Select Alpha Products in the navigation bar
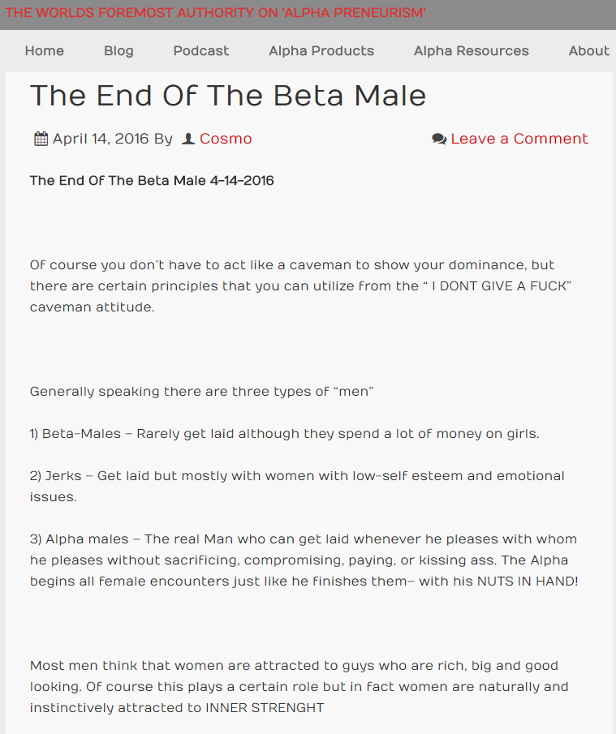The width and height of the screenshot is (616, 734). 321,50
